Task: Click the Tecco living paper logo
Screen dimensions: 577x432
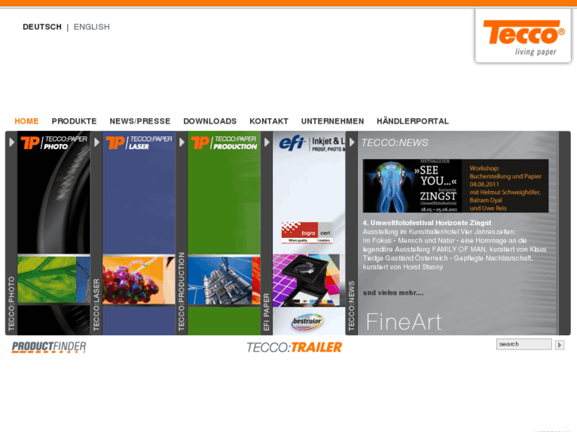Action: [523, 36]
